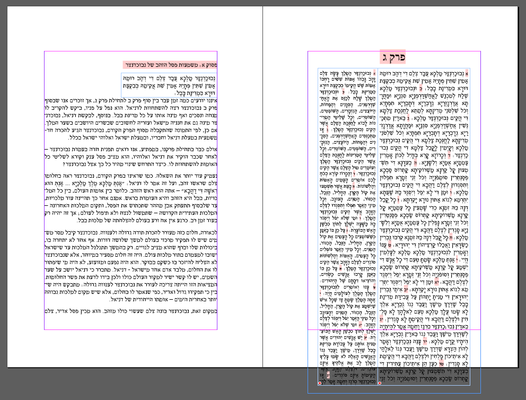Click paragraph starting "אולם כבר בתחילת פרקנו"

click(x=131, y=156)
